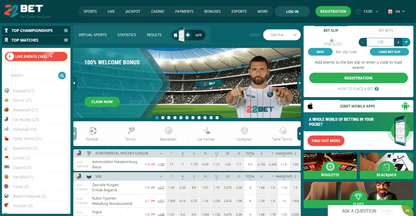The height and width of the screenshot is (216, 416).
Task: Open the Blackjack casino tile
Action: coord(386,166)
